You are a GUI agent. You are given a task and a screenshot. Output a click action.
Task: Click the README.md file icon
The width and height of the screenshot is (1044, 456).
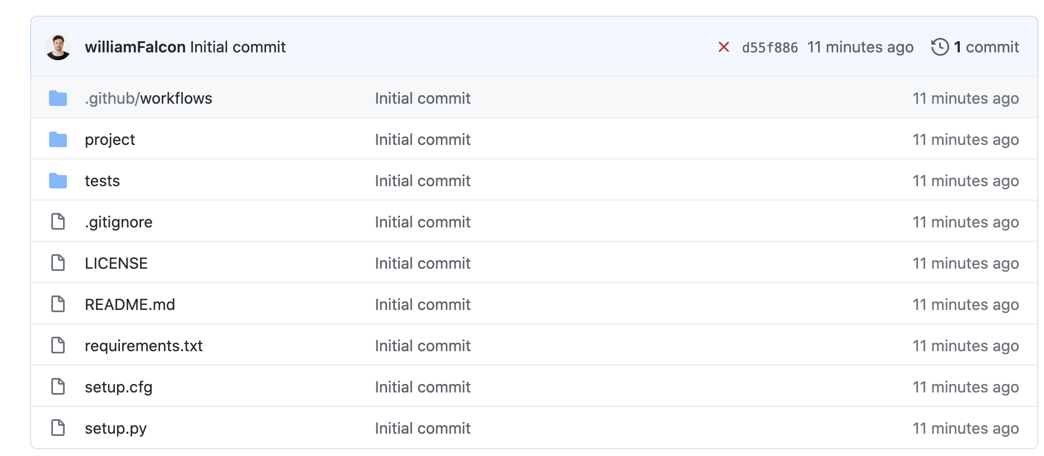coord(58,304)
